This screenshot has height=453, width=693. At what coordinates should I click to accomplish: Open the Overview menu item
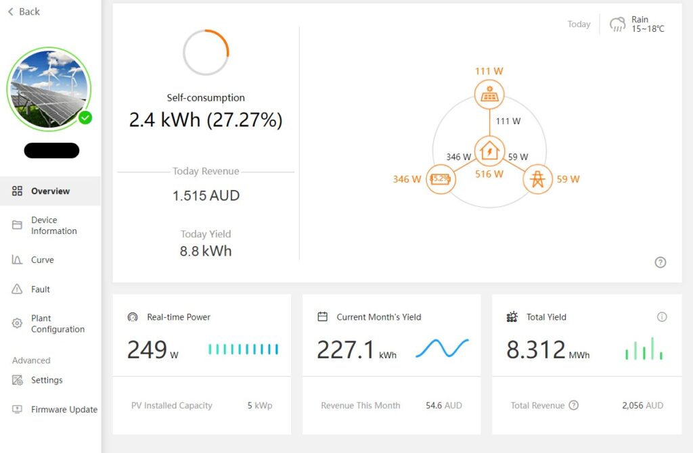[50, 191]
